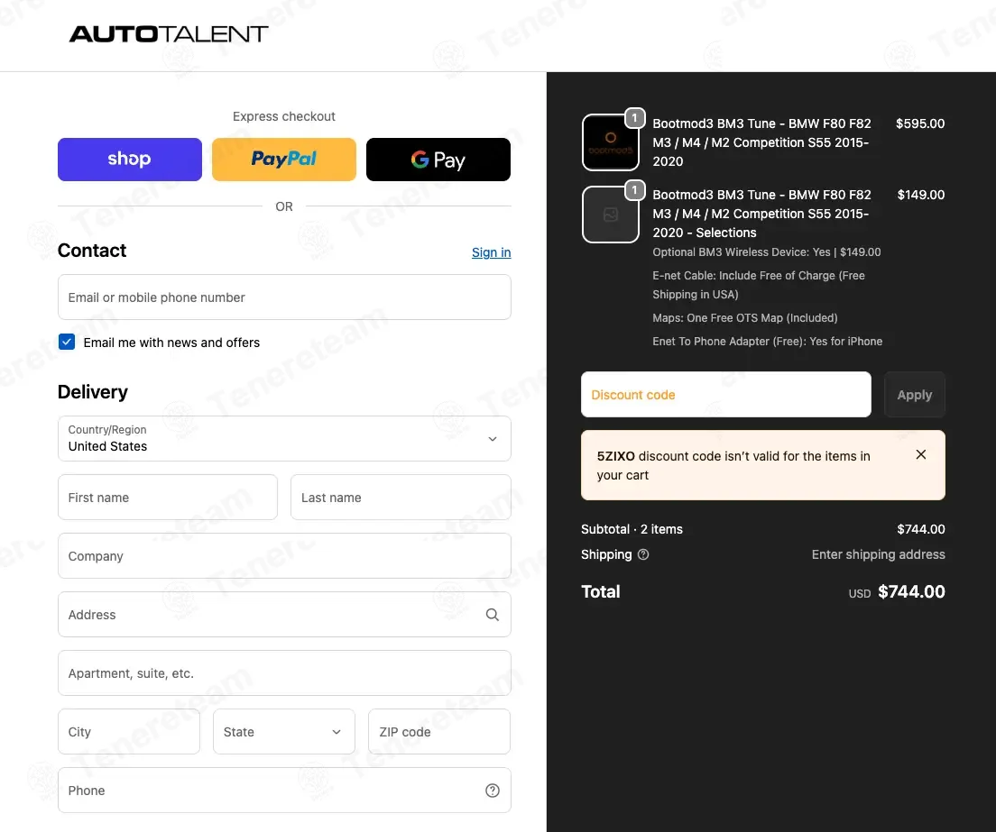Click the Contact section heading

tap(92, 251)
